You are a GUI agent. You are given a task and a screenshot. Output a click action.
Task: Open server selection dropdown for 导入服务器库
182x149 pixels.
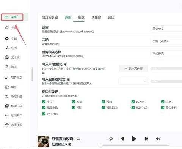point(133,81)
